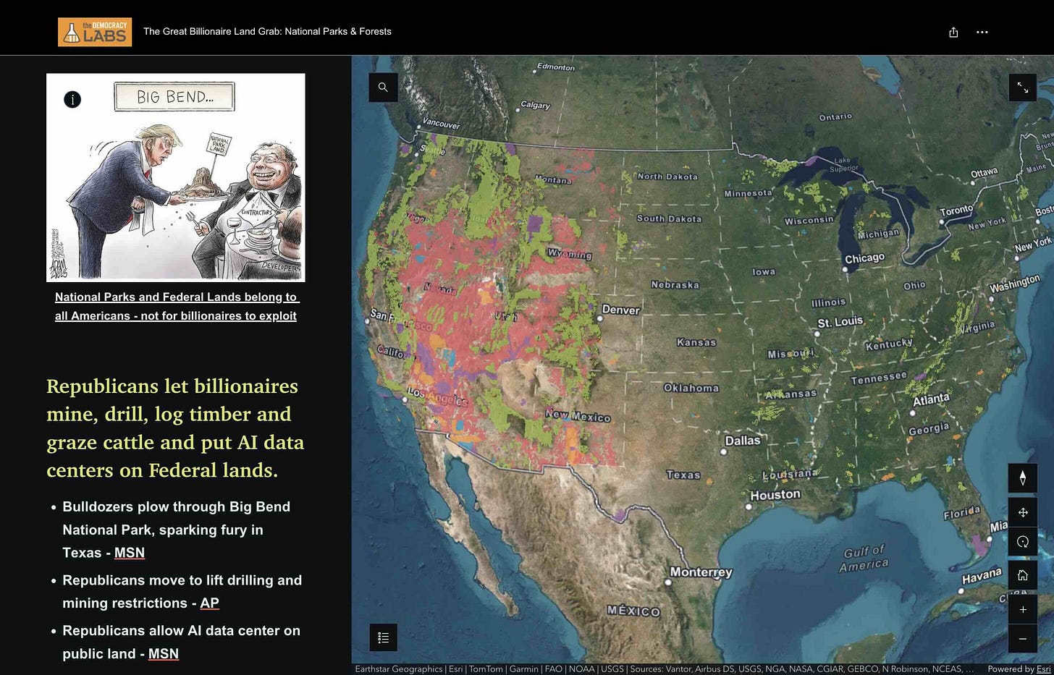Click the info icon on the cartoon

pos(72,100)
